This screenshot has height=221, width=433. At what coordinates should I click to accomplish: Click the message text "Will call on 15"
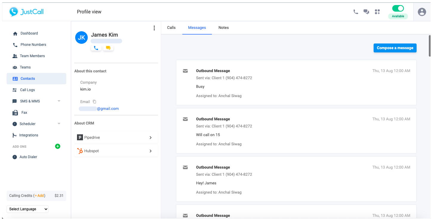tap(208, 135)
